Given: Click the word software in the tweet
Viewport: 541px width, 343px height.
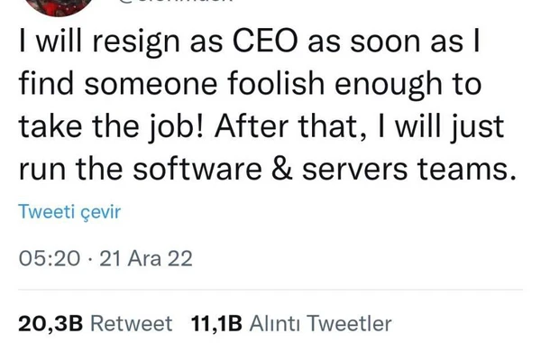Looking at the screenshot, I should point(197,169).
